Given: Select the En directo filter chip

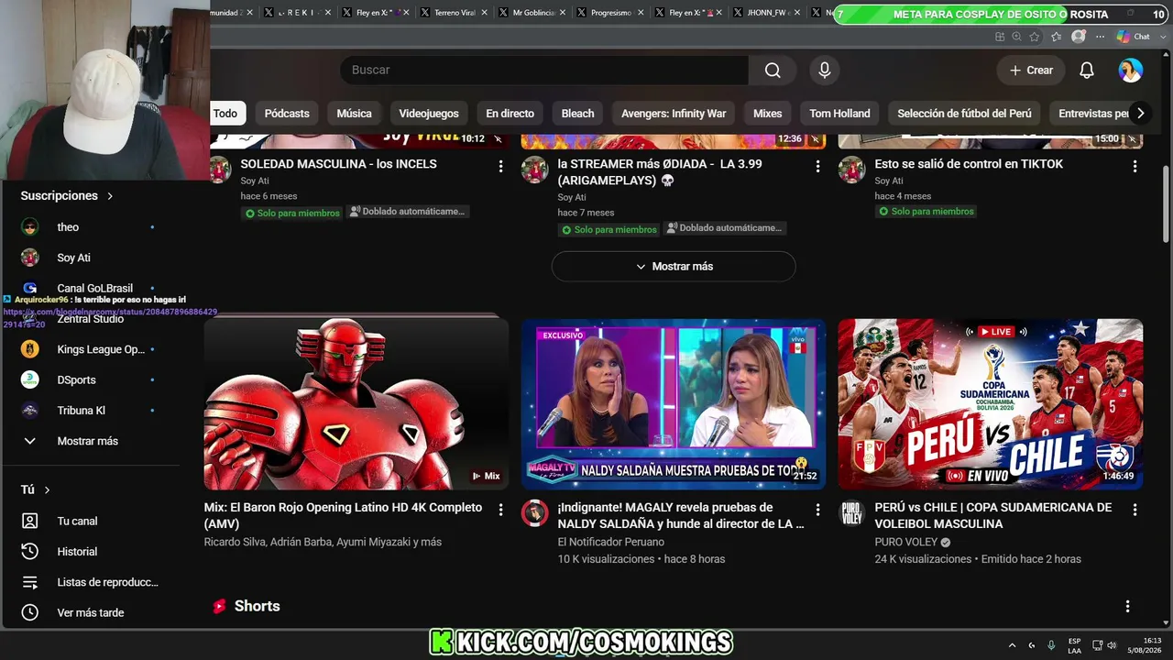Looking at the screenshot, I should point(510,114).
